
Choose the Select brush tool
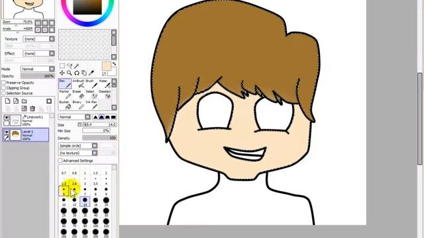[x=91, y=95]
